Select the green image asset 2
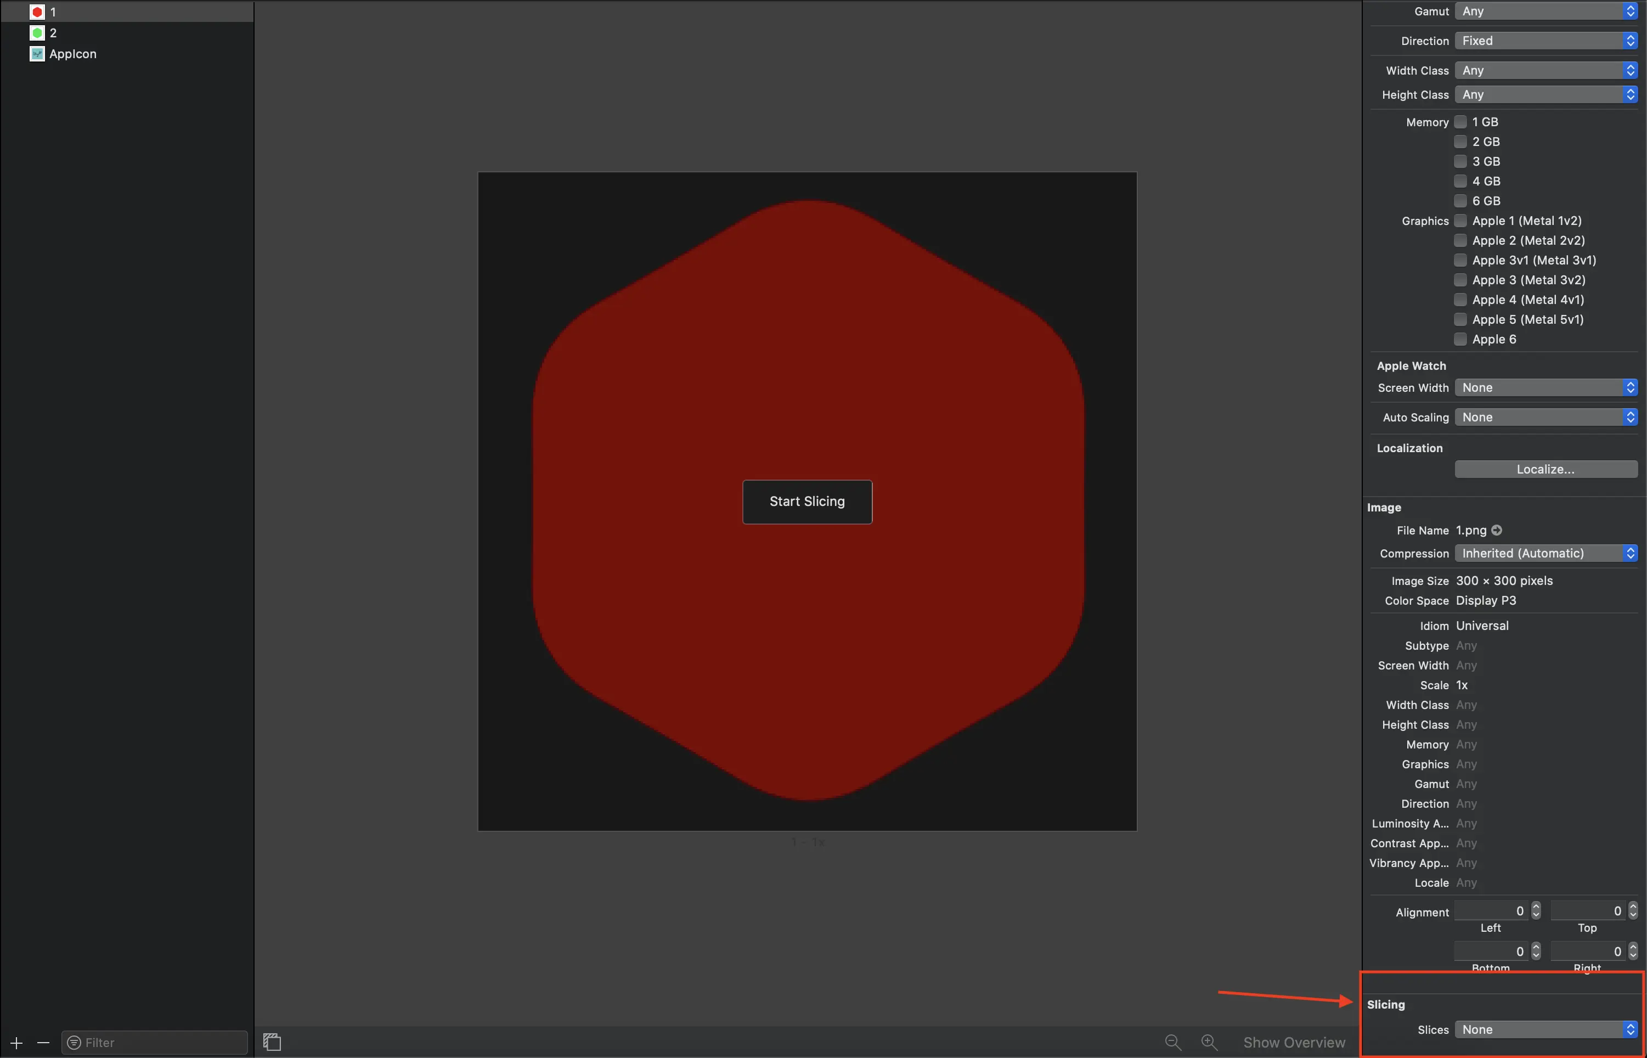Image resolution: width=1647 pixels, height=1058 pixels. click(x=52, y=33)
